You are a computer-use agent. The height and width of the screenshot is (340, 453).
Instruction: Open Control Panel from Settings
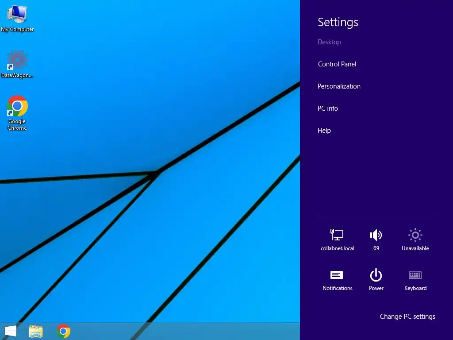337,64
